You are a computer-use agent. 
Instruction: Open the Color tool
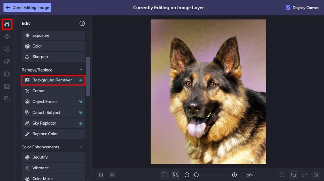click(53, 46)
